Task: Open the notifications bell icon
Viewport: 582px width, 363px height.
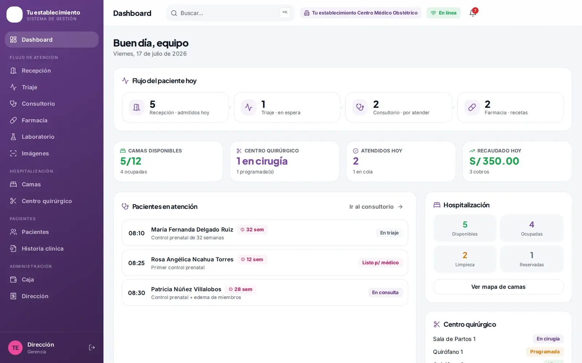Action: pyautogui.click(x=473, y=13)
